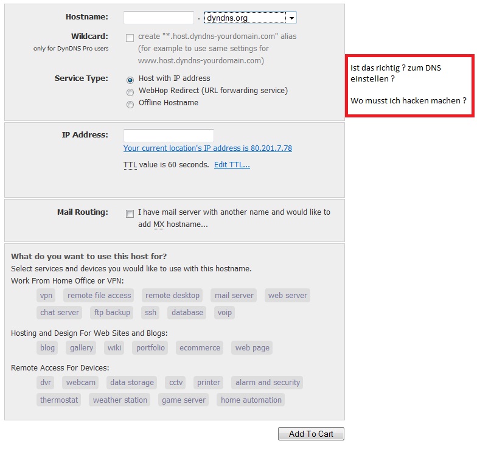Click the IP Address input field
The width and height of the screenshot is (477, 452).
point(169,135)
